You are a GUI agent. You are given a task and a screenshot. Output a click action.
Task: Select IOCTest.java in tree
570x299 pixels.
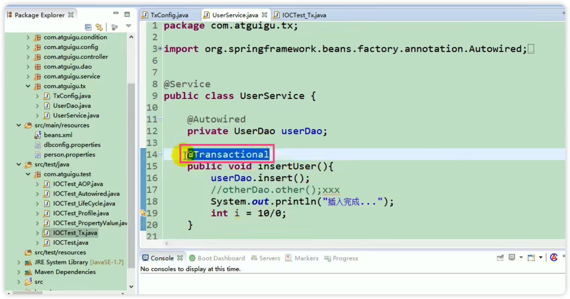click(70, 243)
